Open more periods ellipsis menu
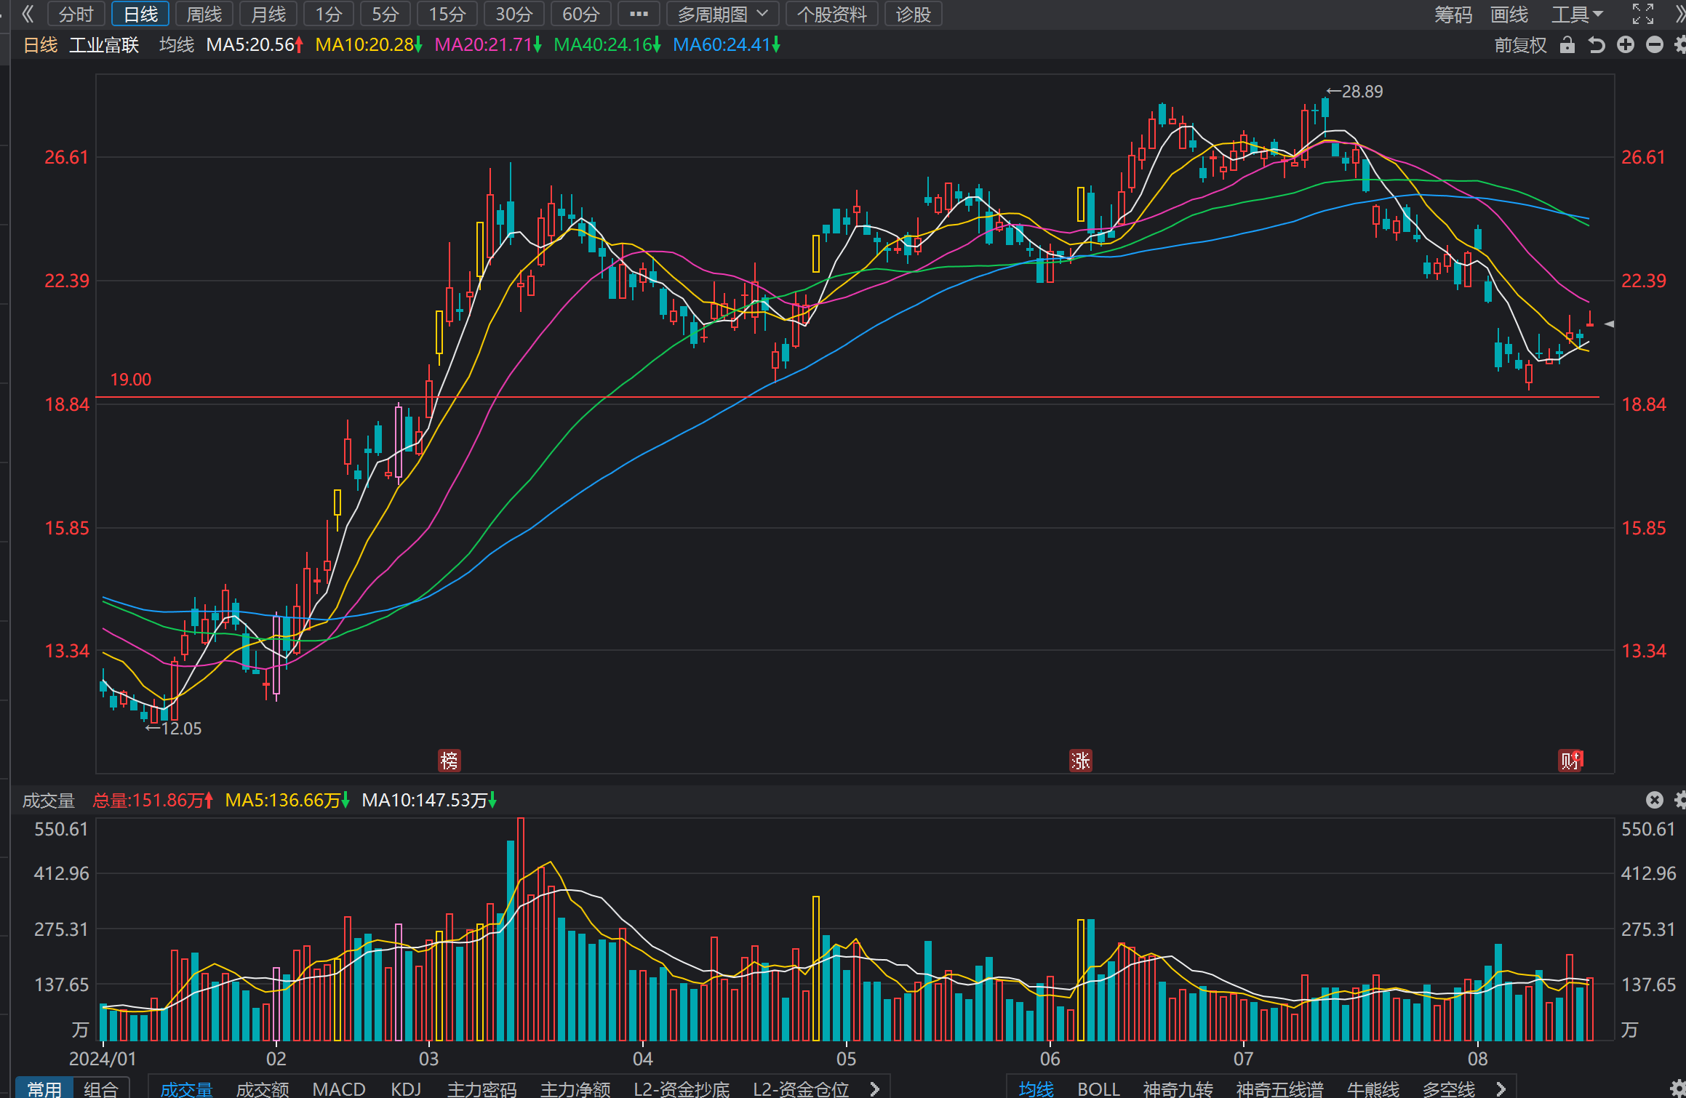 (639, 14)
